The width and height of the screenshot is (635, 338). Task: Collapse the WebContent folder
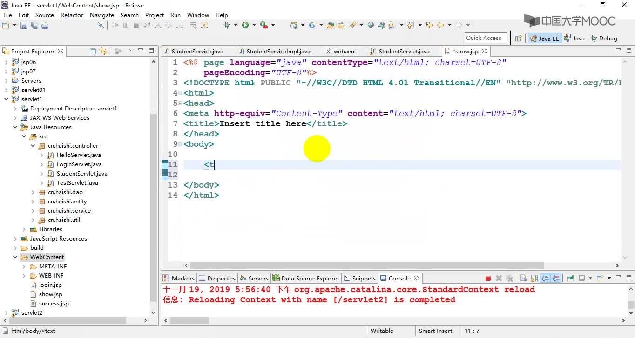pyautogui.click(x=15, y=257)
